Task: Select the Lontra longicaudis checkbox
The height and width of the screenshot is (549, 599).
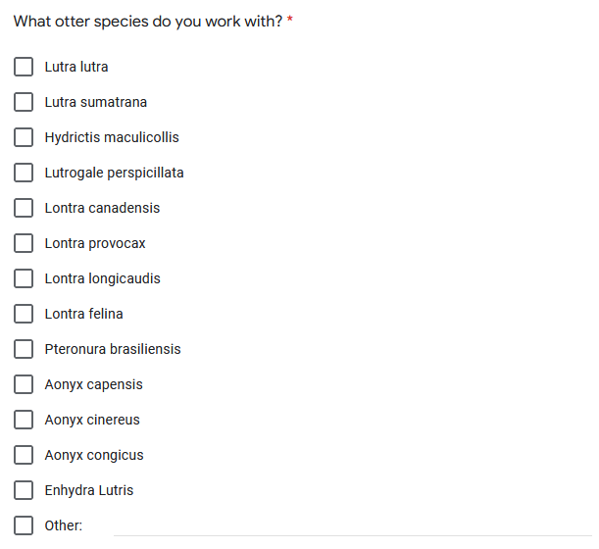Action: click(x=24, y=279)
